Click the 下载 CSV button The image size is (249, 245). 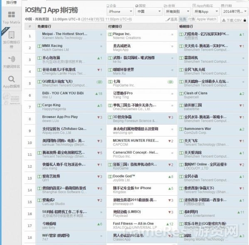(x=234, y=20)
